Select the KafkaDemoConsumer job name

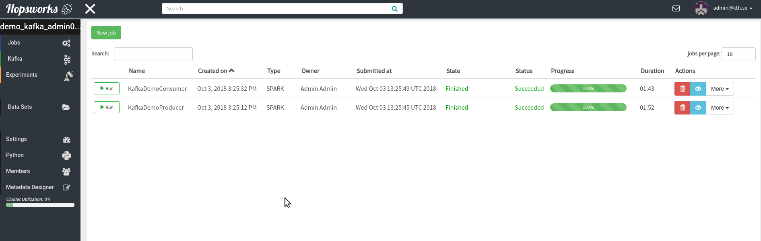point(157,88)
